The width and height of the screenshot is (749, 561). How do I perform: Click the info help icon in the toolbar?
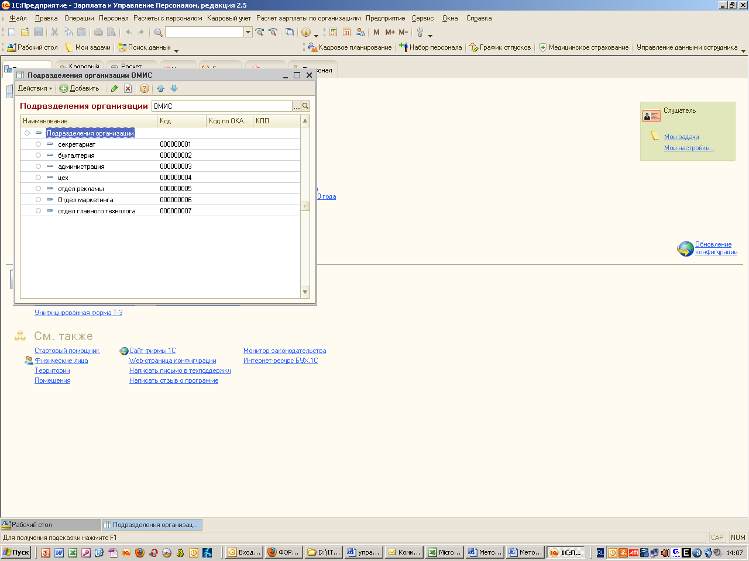pos(305,32)
